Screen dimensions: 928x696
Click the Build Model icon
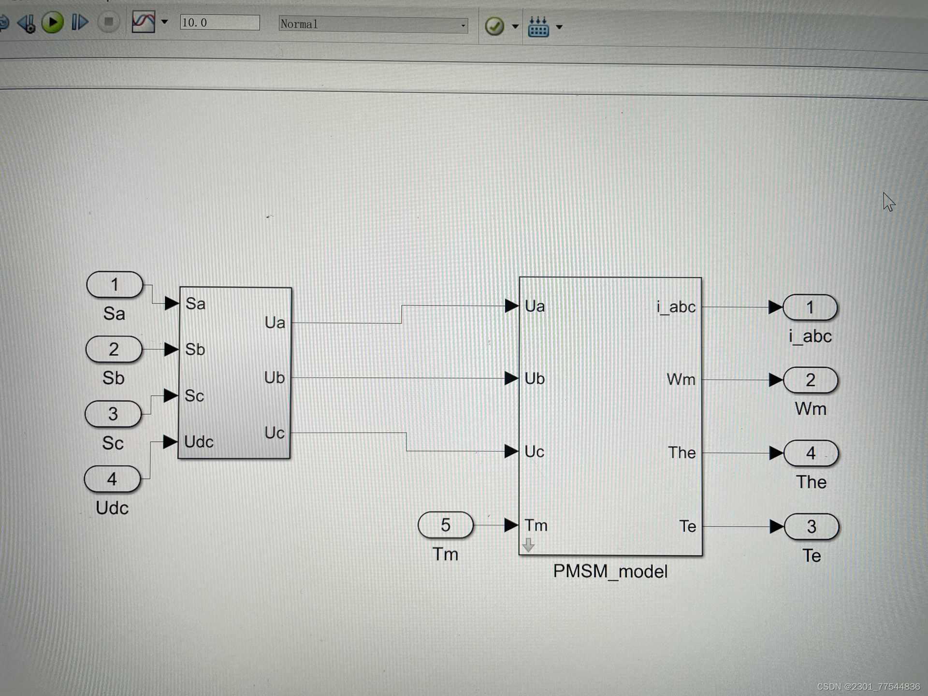pyautogui.click(x=538, y=27)
